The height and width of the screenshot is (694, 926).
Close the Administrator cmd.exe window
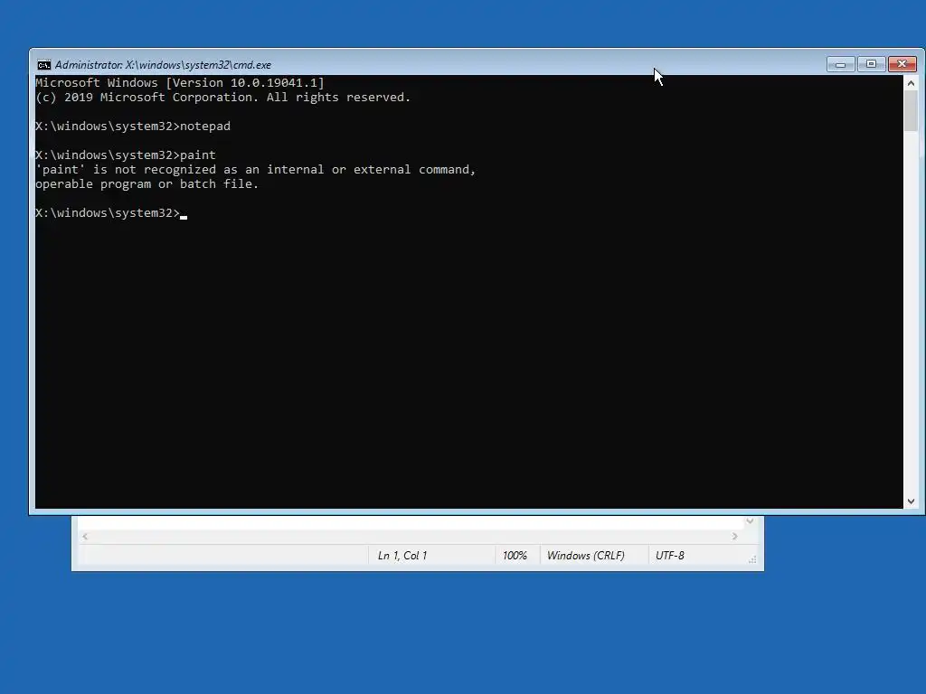pos(902,64)
